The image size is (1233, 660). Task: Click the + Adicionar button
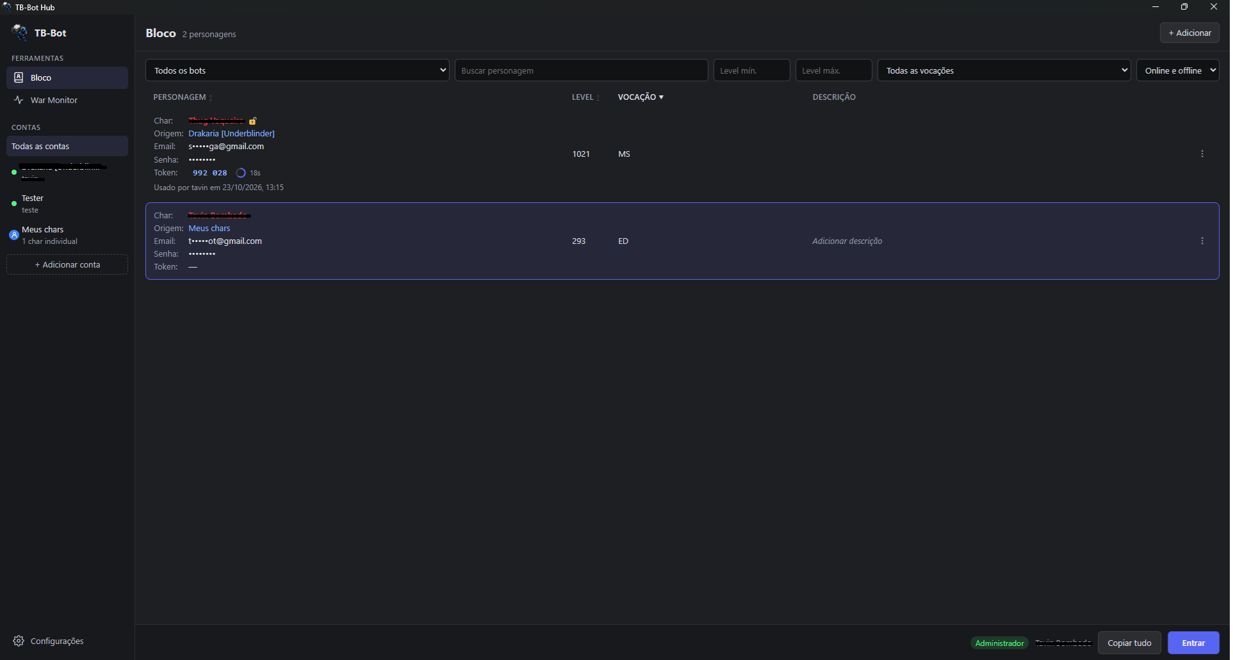coord(1189,33)
